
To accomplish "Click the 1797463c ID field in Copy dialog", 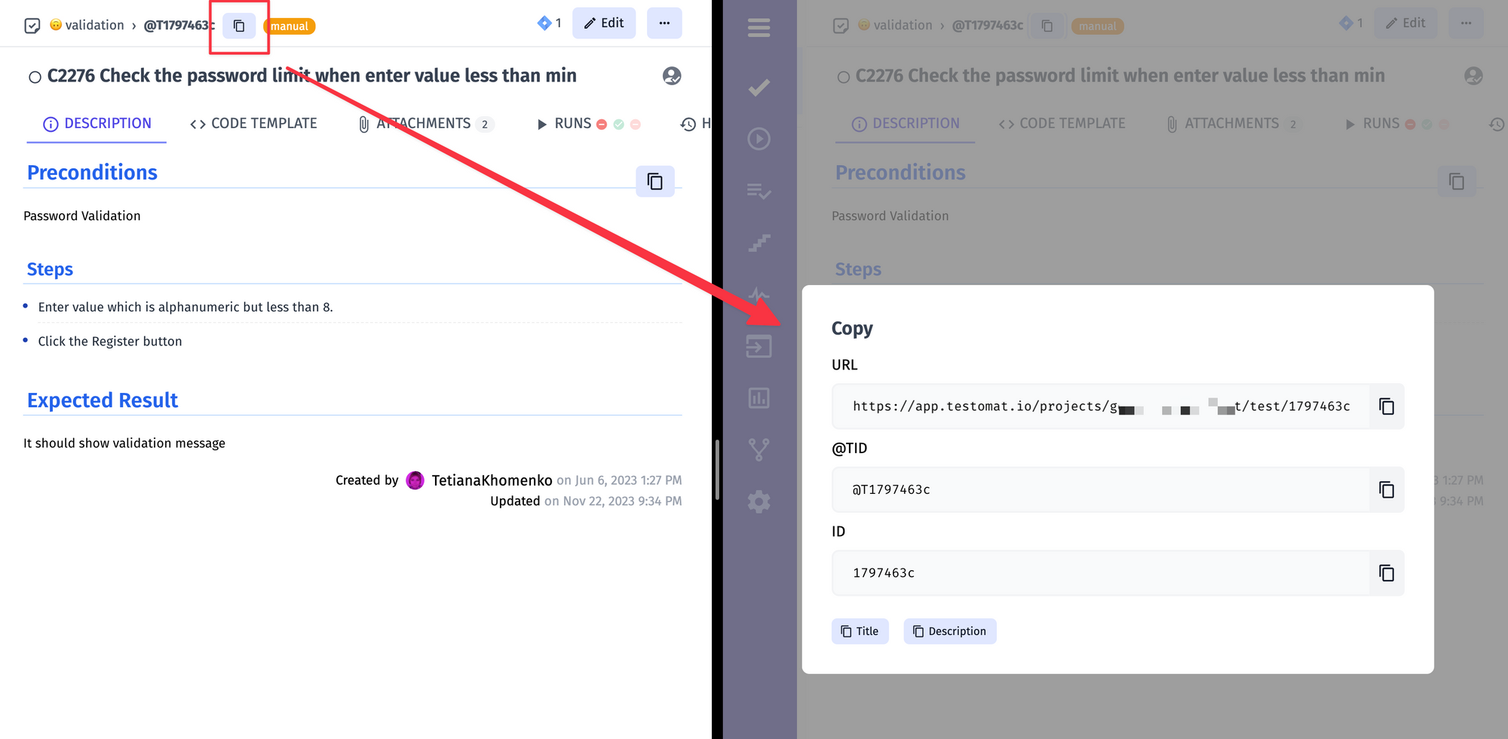I will 1101,573.
